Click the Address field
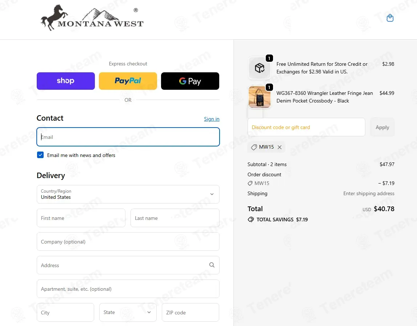The image size is (417, 326). 128,265
